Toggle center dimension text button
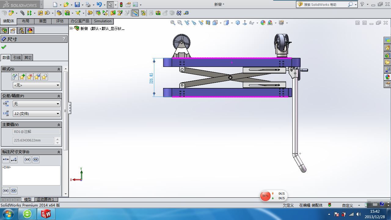Viewport: 391px width, 220px height. [5, 159]
